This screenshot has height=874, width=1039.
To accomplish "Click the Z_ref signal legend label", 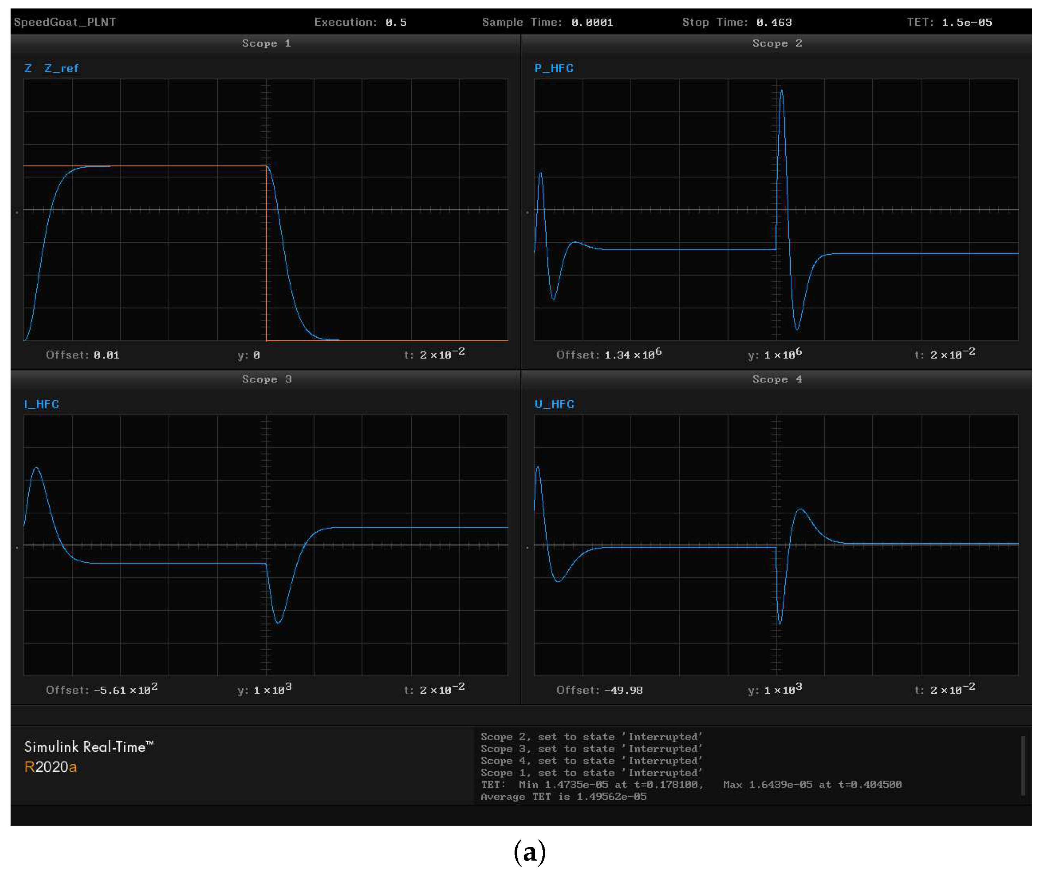I will coord(61,68).
